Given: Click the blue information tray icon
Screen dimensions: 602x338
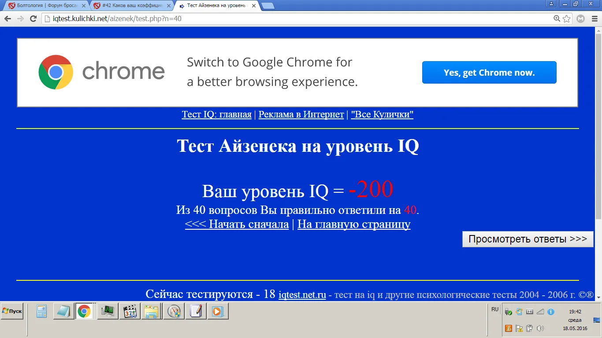Looking at the screenshot, I should click(x=551, y=312).
